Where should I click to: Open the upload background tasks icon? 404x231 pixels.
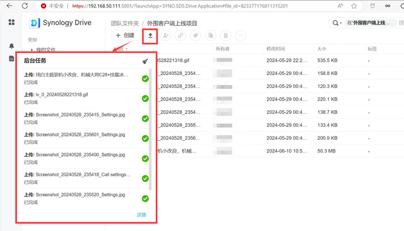[150, 35]
